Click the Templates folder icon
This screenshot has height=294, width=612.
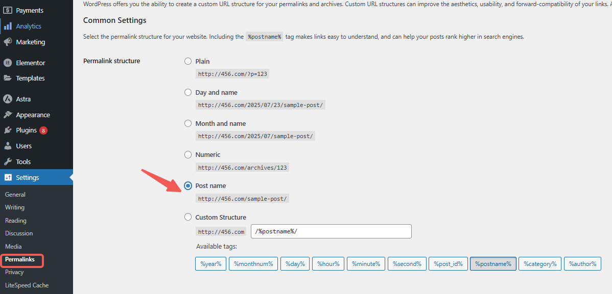click(x=11, y=78)
